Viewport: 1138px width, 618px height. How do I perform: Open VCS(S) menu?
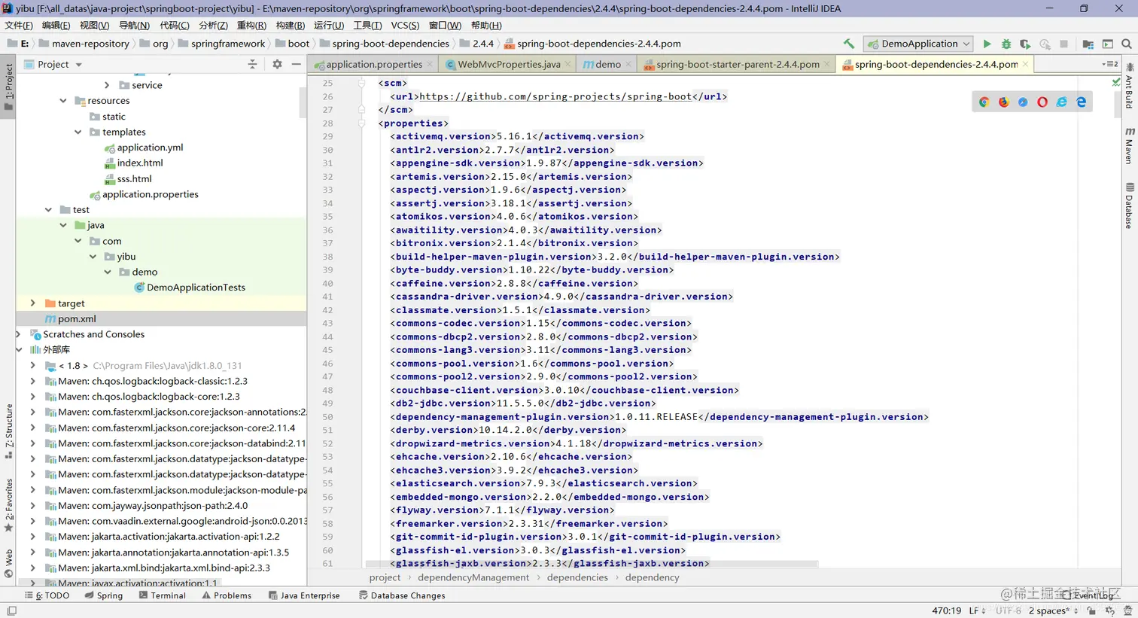coord(405,25)
